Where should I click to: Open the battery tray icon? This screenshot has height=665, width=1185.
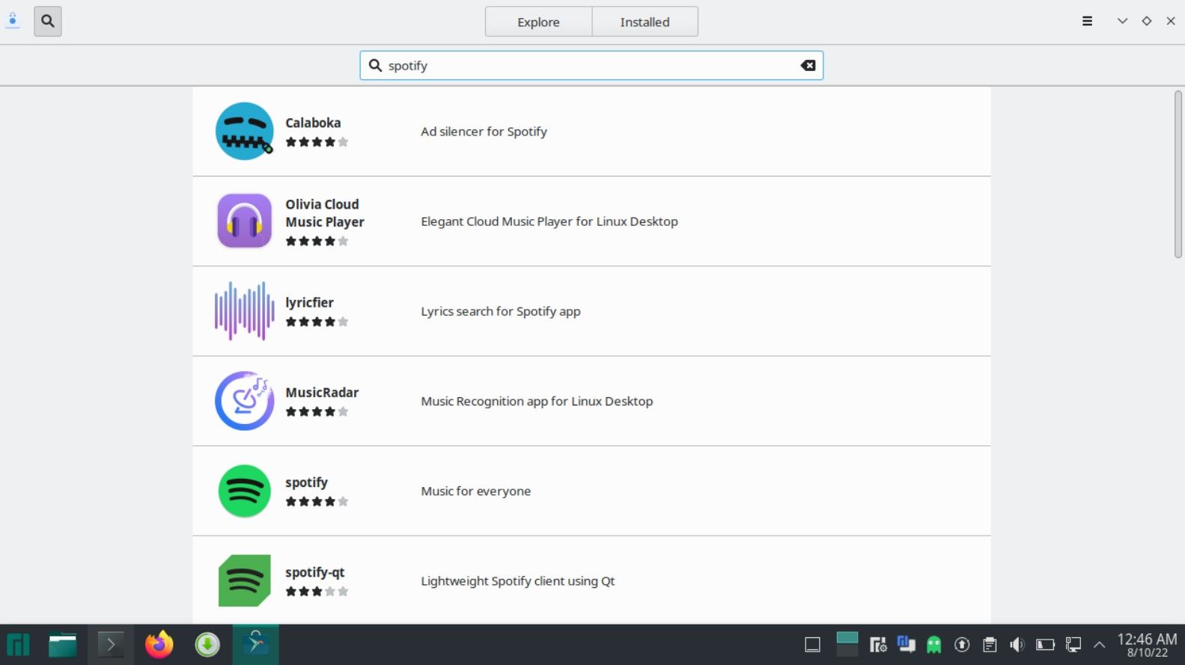[x=1045, y=644]
